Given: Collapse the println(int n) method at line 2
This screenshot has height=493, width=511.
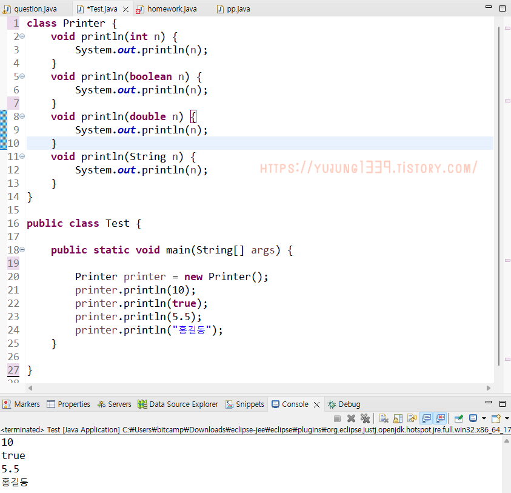Looking at the screenshot, I should [x=22, y=36].
